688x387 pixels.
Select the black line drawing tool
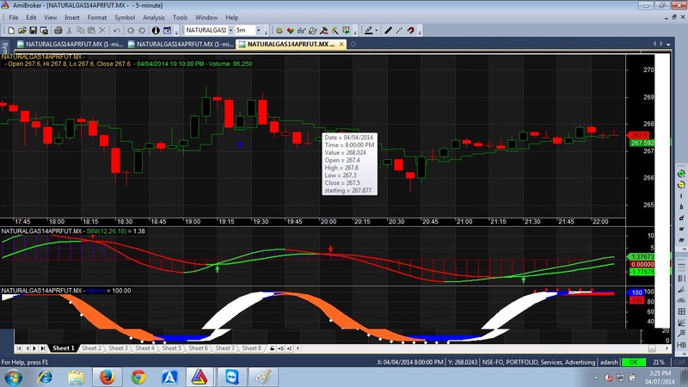click(389, 30)
